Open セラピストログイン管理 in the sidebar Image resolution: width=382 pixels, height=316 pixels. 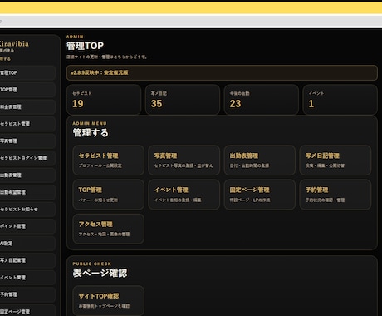pos(27,158)
